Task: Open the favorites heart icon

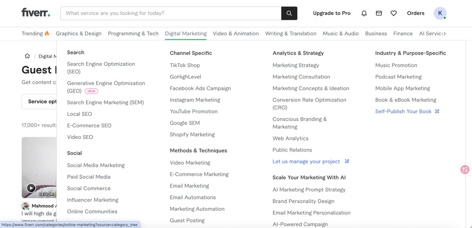Action: 394,13
